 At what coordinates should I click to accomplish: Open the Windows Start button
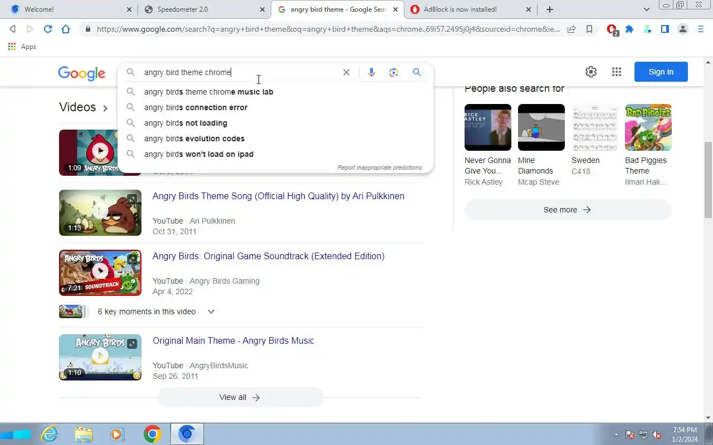pyautogui.click(x=16, y=434)
